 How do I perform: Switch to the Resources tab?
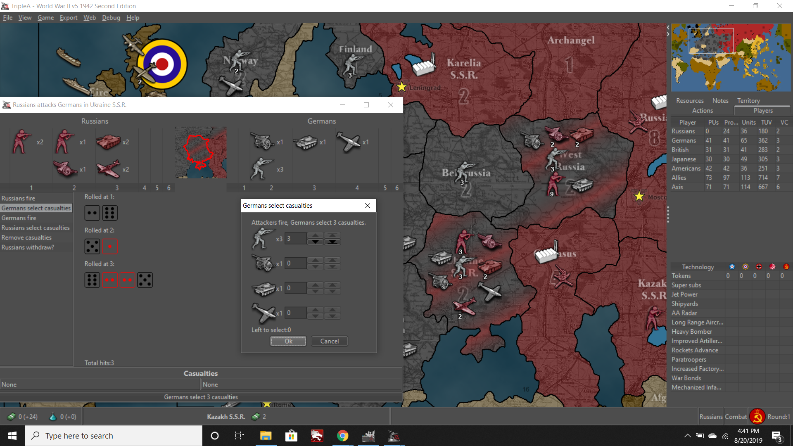pyautogui.click(x=690, y=101)
